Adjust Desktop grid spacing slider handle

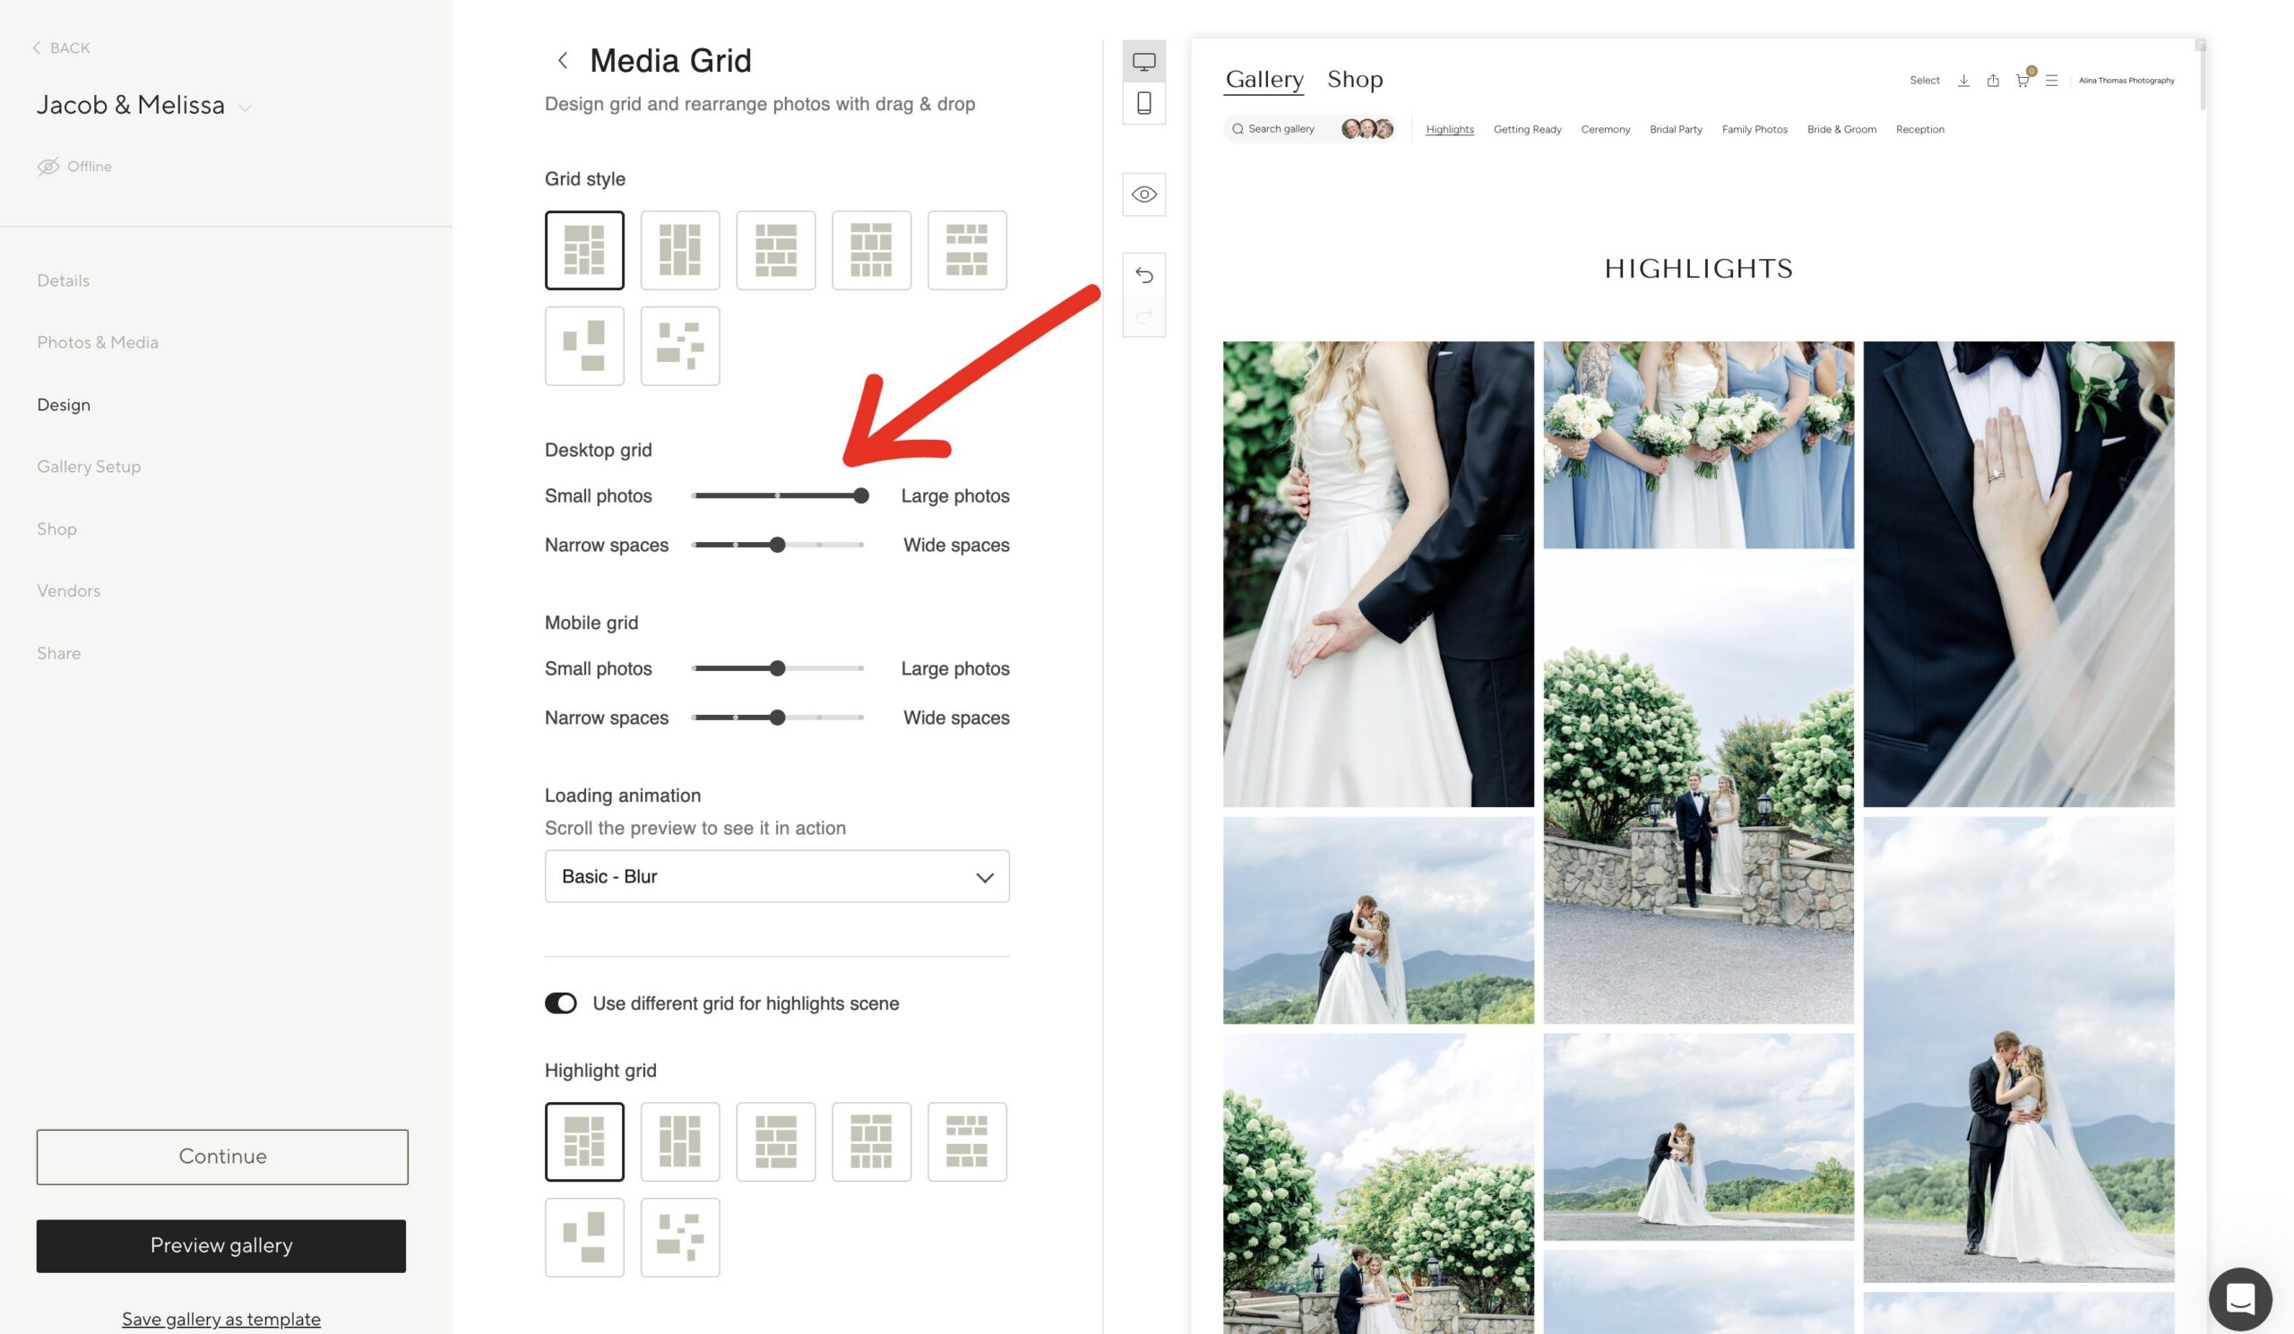pyautogui.click(x=777, y=545)
